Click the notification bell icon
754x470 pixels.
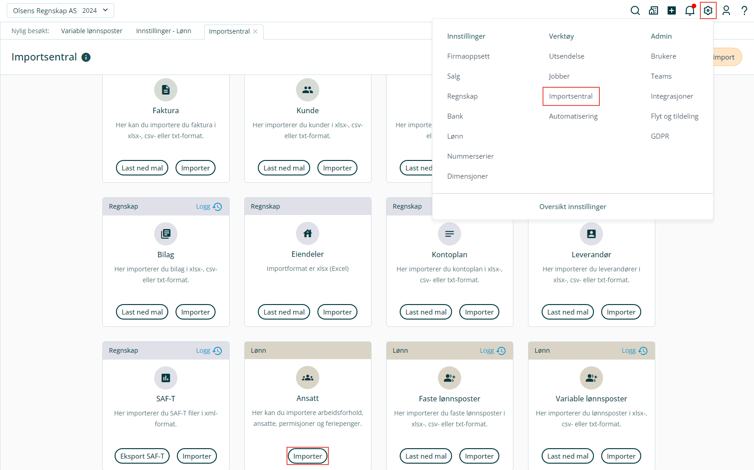[690, 10]
